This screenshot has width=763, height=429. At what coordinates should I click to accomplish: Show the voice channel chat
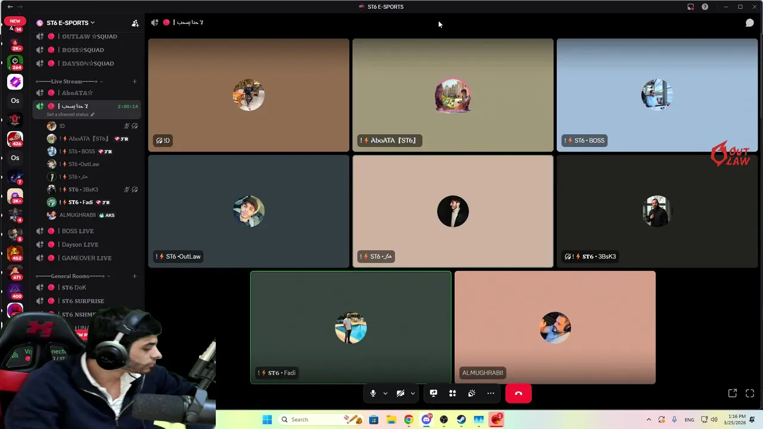click(x=750, y=23)
